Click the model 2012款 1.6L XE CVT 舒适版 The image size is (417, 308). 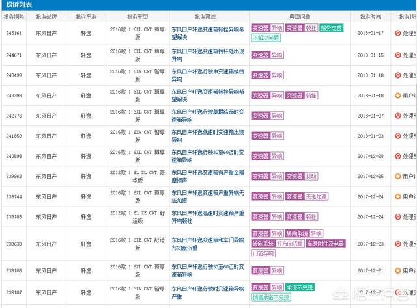tap(137, 217)
